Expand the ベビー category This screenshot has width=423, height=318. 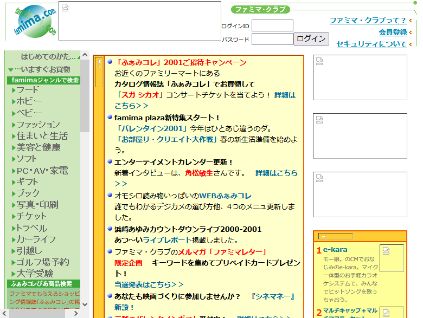[x=27, y=113]
